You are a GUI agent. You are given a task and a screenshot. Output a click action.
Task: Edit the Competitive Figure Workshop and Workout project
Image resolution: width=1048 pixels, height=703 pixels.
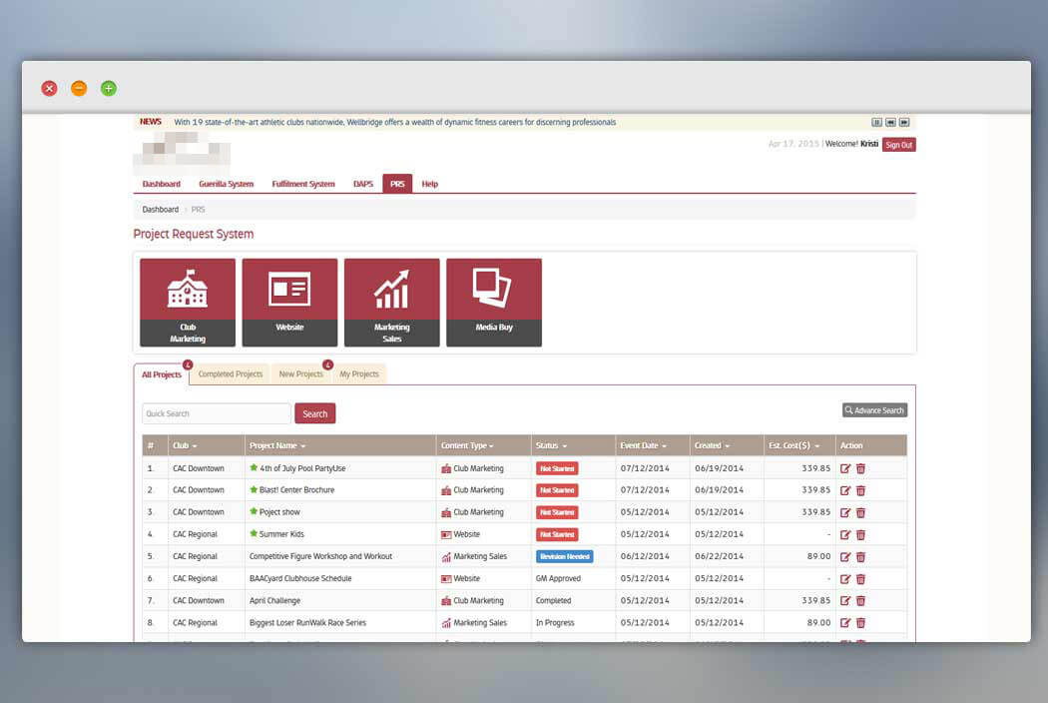[845, 557]
